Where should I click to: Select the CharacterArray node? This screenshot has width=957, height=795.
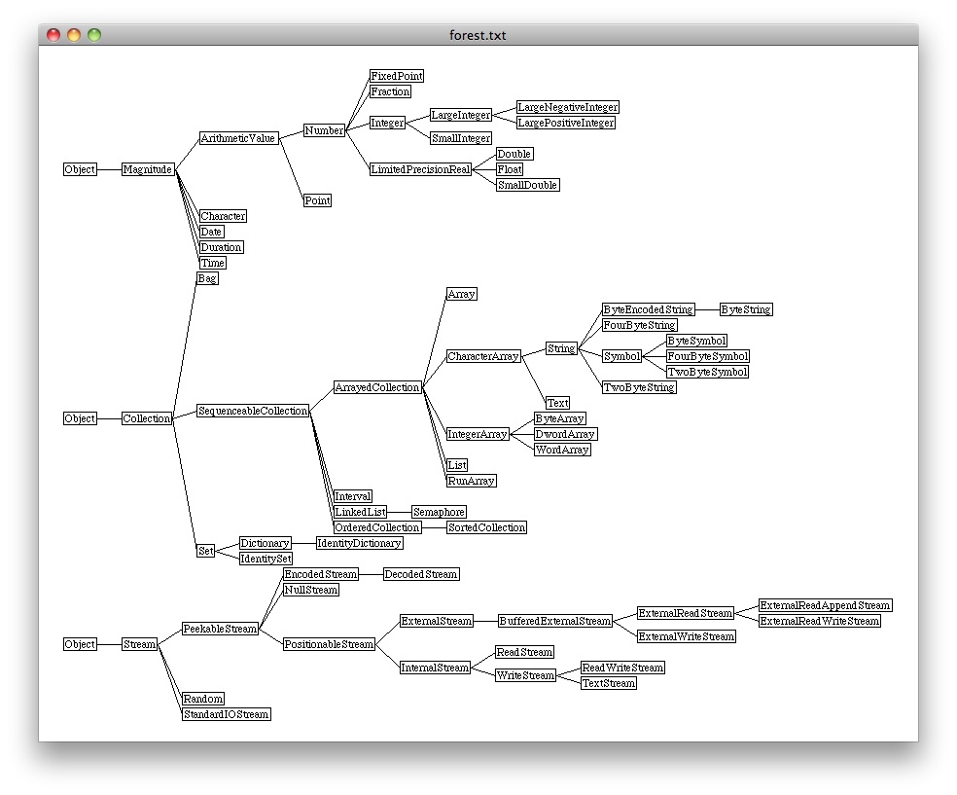point(483,356)
